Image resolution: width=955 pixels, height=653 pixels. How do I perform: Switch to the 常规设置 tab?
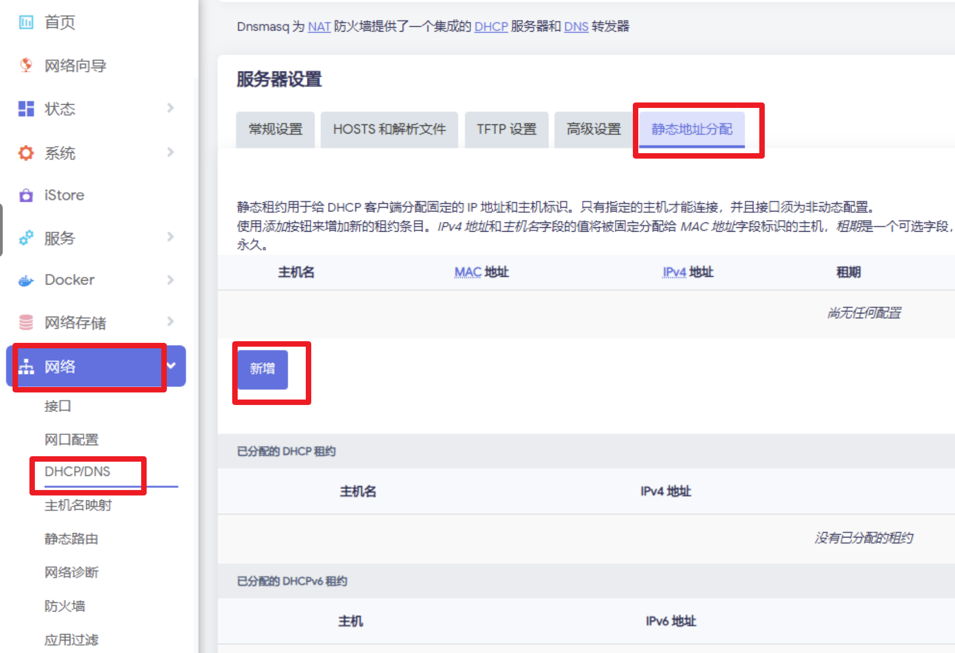(275, 130)
